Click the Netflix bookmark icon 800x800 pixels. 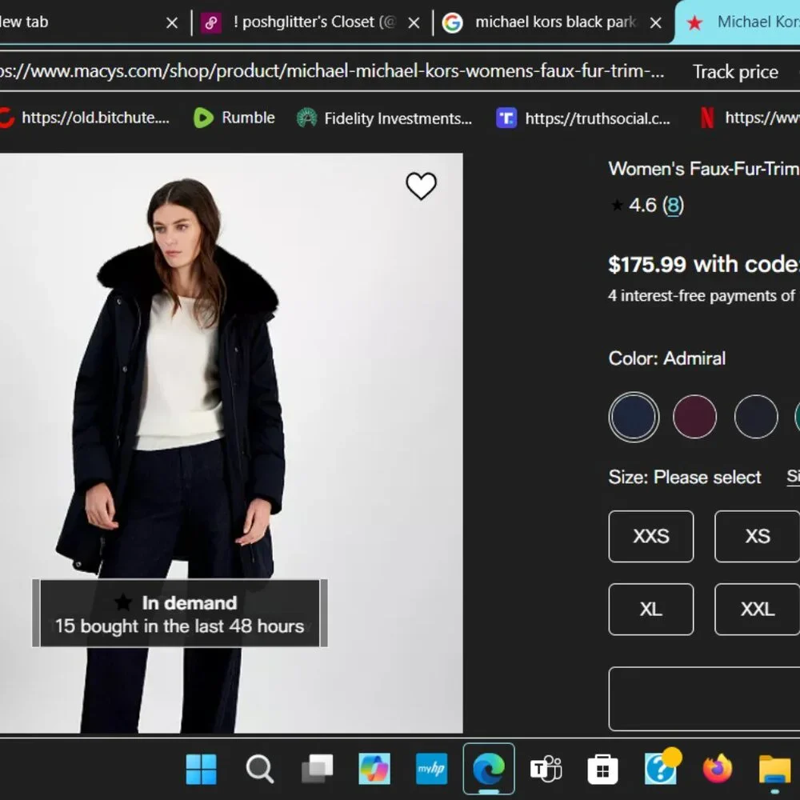707,118
